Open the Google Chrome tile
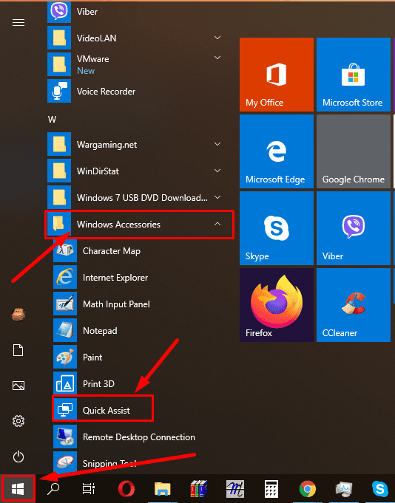Screen dimensions: 395x503 pos(354,151)
